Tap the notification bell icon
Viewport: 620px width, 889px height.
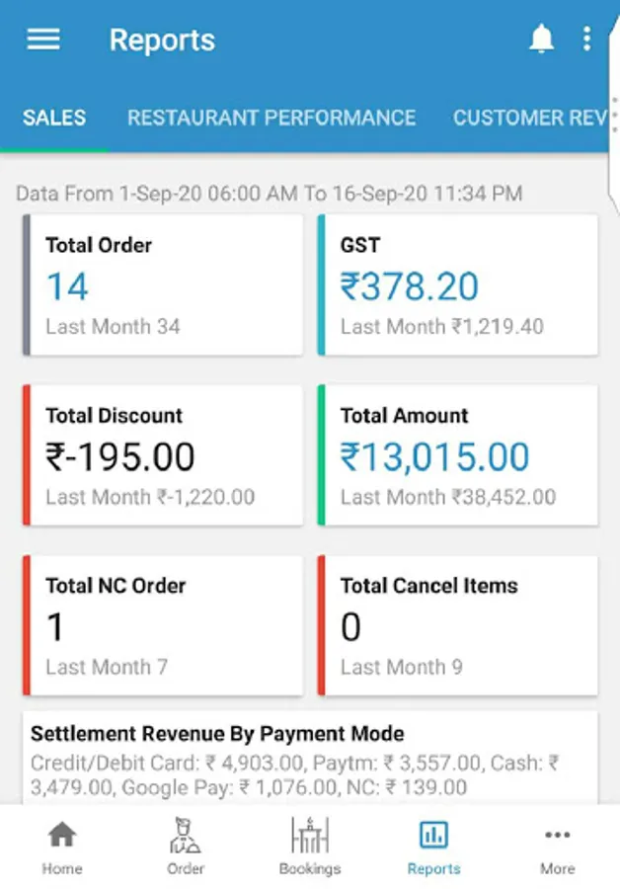(x=541, y=40)
